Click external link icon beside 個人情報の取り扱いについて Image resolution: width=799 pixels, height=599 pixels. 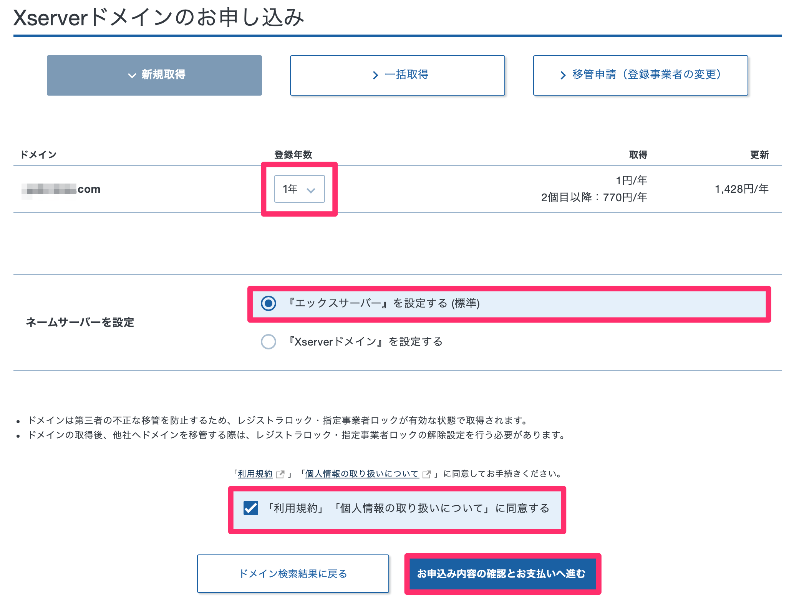click(x=426, y=474)
